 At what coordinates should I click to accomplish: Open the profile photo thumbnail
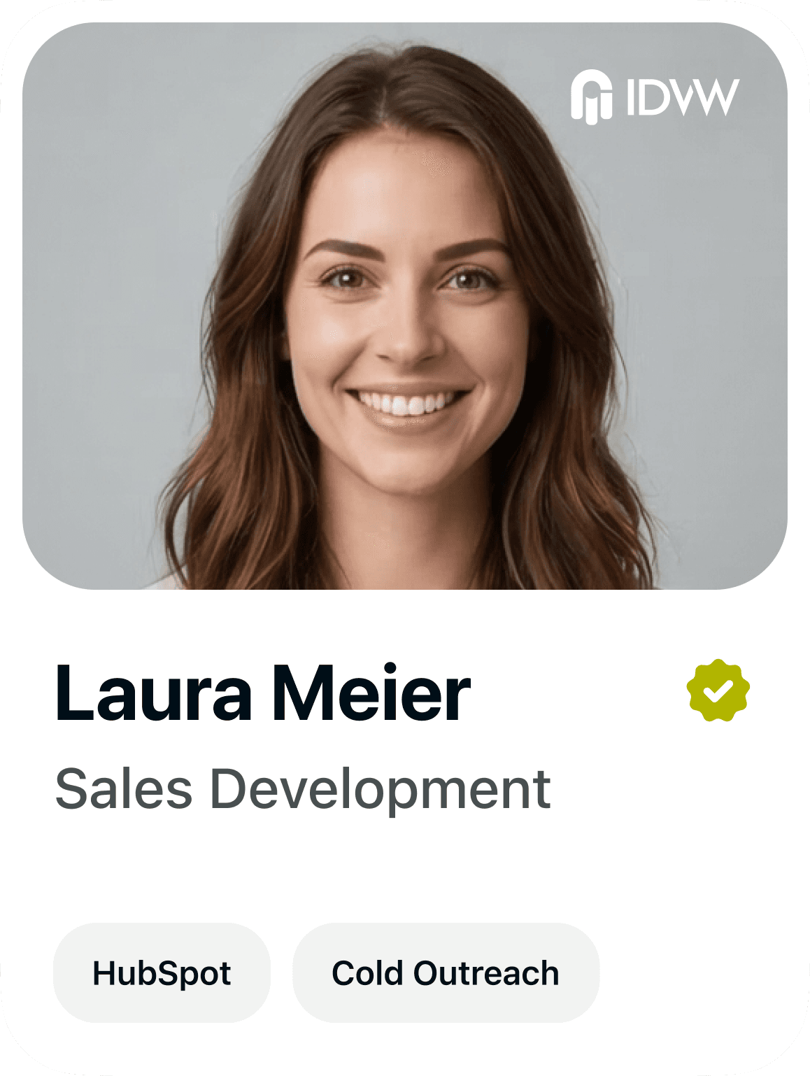pyautogui.click(x=405, y=306)
